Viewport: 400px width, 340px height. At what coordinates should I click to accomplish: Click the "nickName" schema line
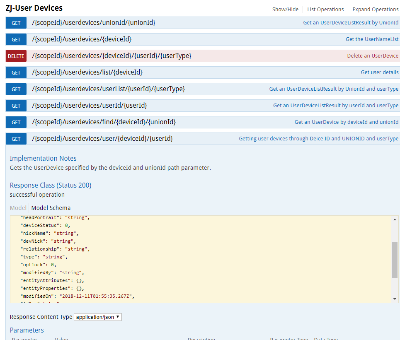(x=49, y=233)
